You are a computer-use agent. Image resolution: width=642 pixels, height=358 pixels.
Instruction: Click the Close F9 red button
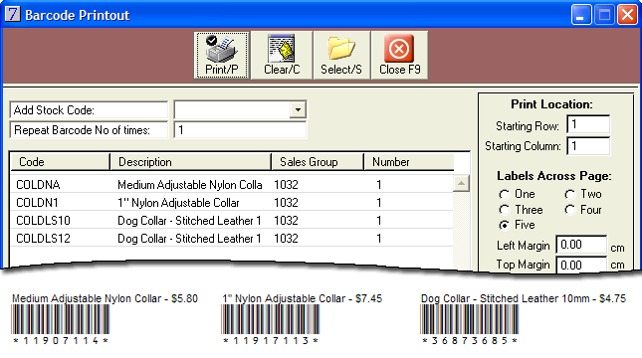click(x=399, y=56)
